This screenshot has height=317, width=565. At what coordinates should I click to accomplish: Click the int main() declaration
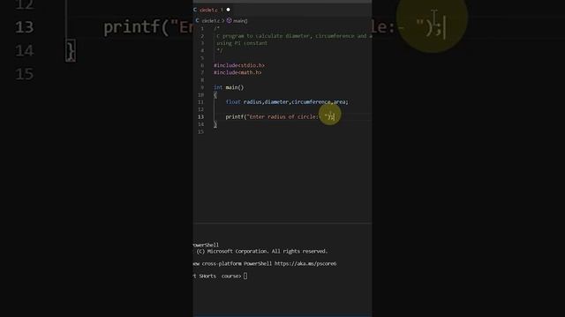(x=229, y=87)
